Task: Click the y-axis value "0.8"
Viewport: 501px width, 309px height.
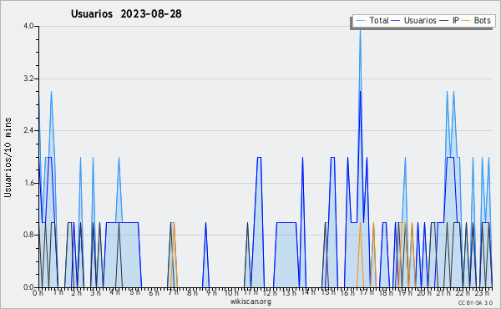Action: pos(28,235)
